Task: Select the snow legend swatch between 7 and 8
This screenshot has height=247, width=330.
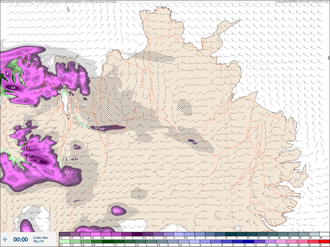Action: point(221,234)
